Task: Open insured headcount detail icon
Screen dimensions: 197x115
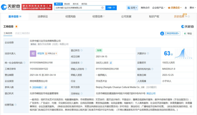Action: tap(46, 87)
